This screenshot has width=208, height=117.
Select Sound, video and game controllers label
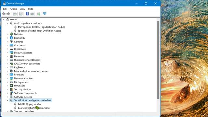click(32, 100)
